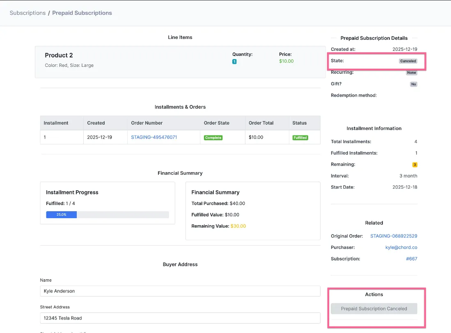Click the Prepaid Subscription Canceled button
The height and width of the screenshot is (333, 451).
pyautogui.click(x=374, y=308)
